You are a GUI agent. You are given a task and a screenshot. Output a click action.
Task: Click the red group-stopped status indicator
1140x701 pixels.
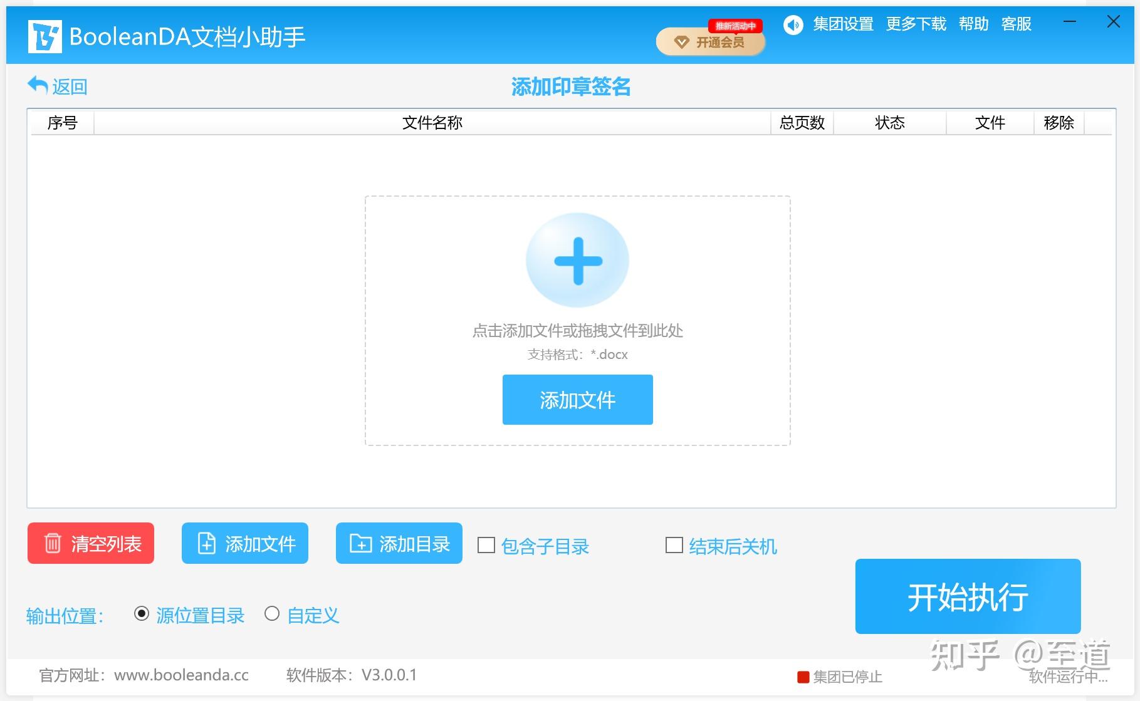[x=803, y=677]
